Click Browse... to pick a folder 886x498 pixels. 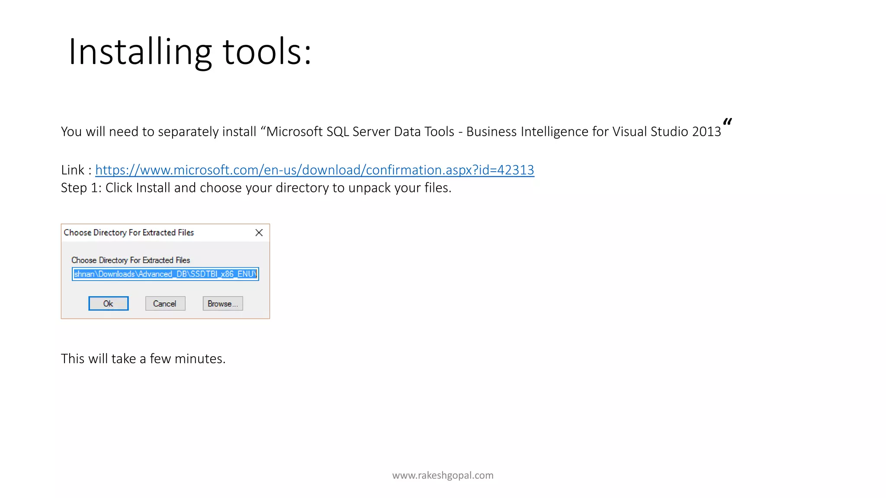223,303
